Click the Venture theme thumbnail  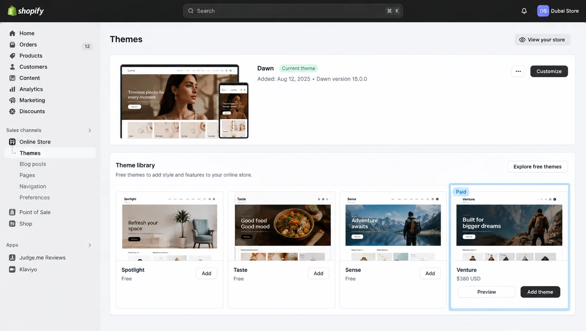pyautogui.click(x=509, y=226)
